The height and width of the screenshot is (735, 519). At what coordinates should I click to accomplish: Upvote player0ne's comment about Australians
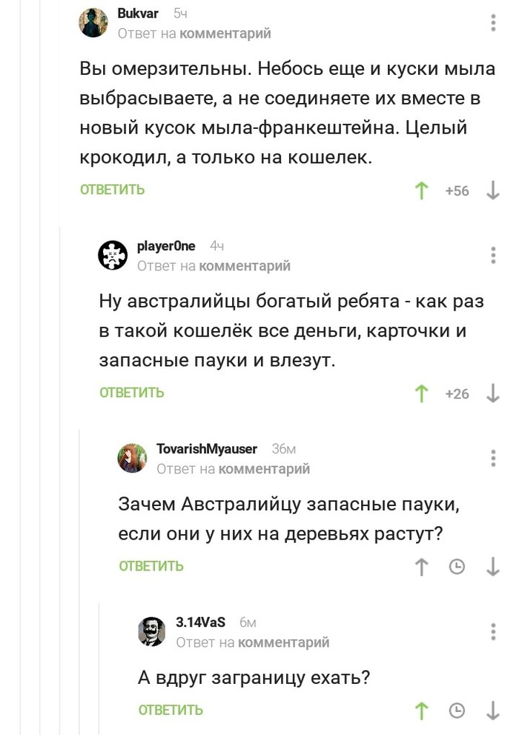[x=422, y=393]
